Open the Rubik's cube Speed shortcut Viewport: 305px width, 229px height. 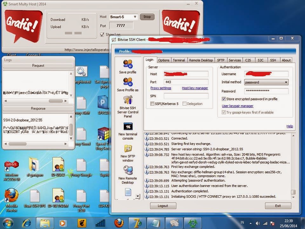pos(104,134)
